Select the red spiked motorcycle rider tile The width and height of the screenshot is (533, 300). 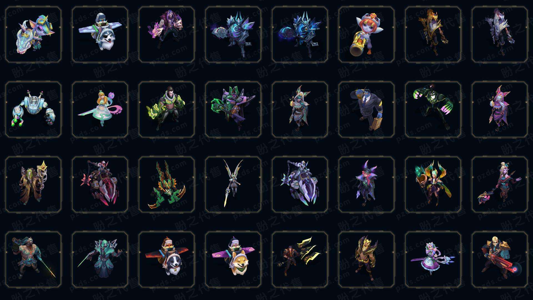[x=100, y=184]
